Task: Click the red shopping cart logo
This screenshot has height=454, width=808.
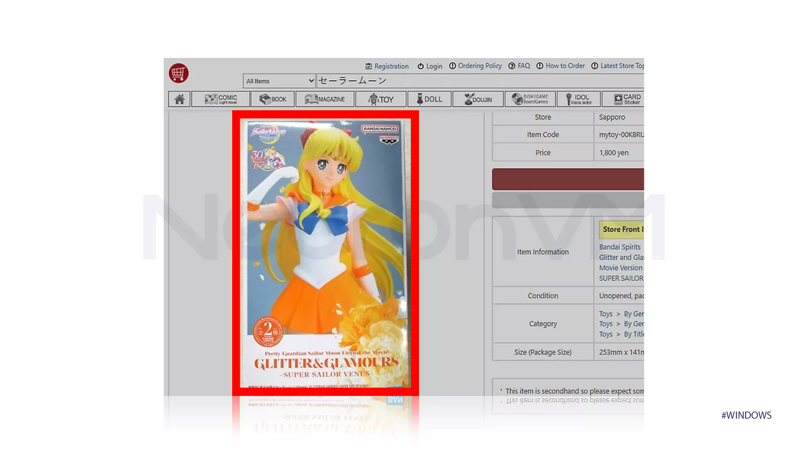Action: coord(178,73)
